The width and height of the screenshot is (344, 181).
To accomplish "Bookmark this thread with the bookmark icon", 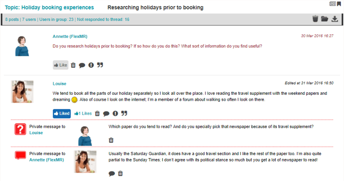I will click(339, 3).
